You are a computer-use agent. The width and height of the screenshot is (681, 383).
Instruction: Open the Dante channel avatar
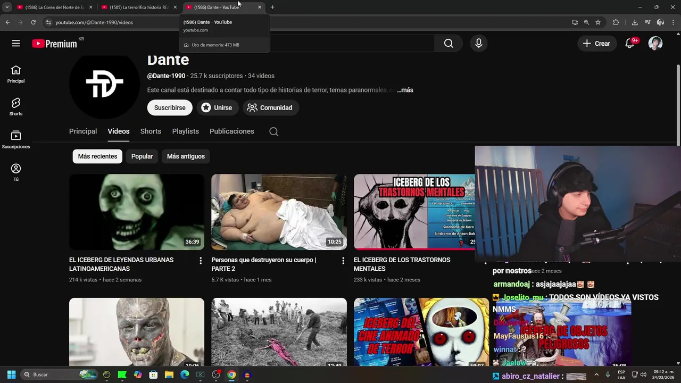[x=104, y=84]
